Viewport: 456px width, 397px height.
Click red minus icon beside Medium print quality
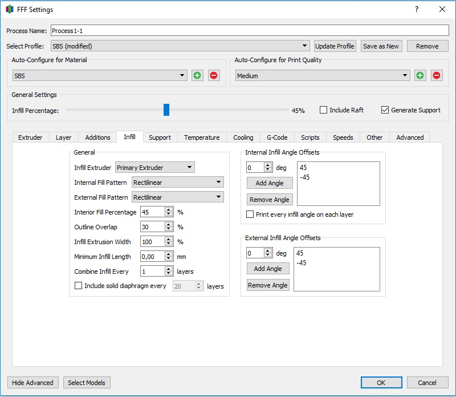(437, 75)
